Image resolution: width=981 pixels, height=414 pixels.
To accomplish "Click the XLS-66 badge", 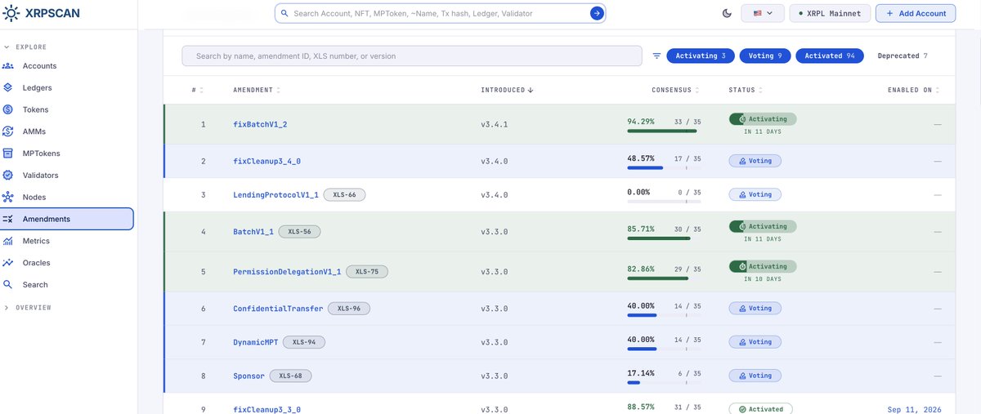I will point(344,194).
